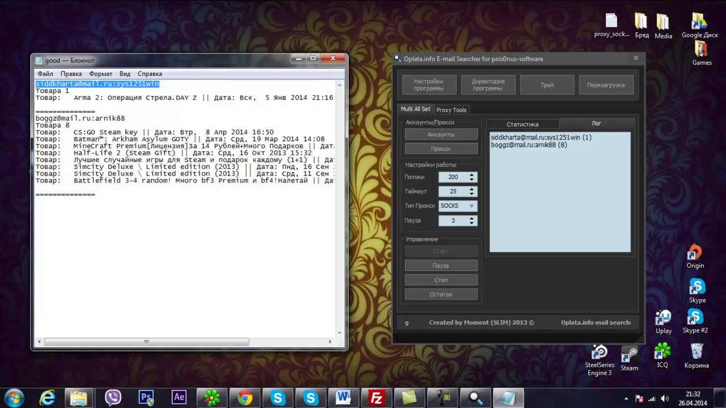This screenshot has width=726, height=408.
Task: Switch to the Proxy Tools tab
Action: click(451, 110)
